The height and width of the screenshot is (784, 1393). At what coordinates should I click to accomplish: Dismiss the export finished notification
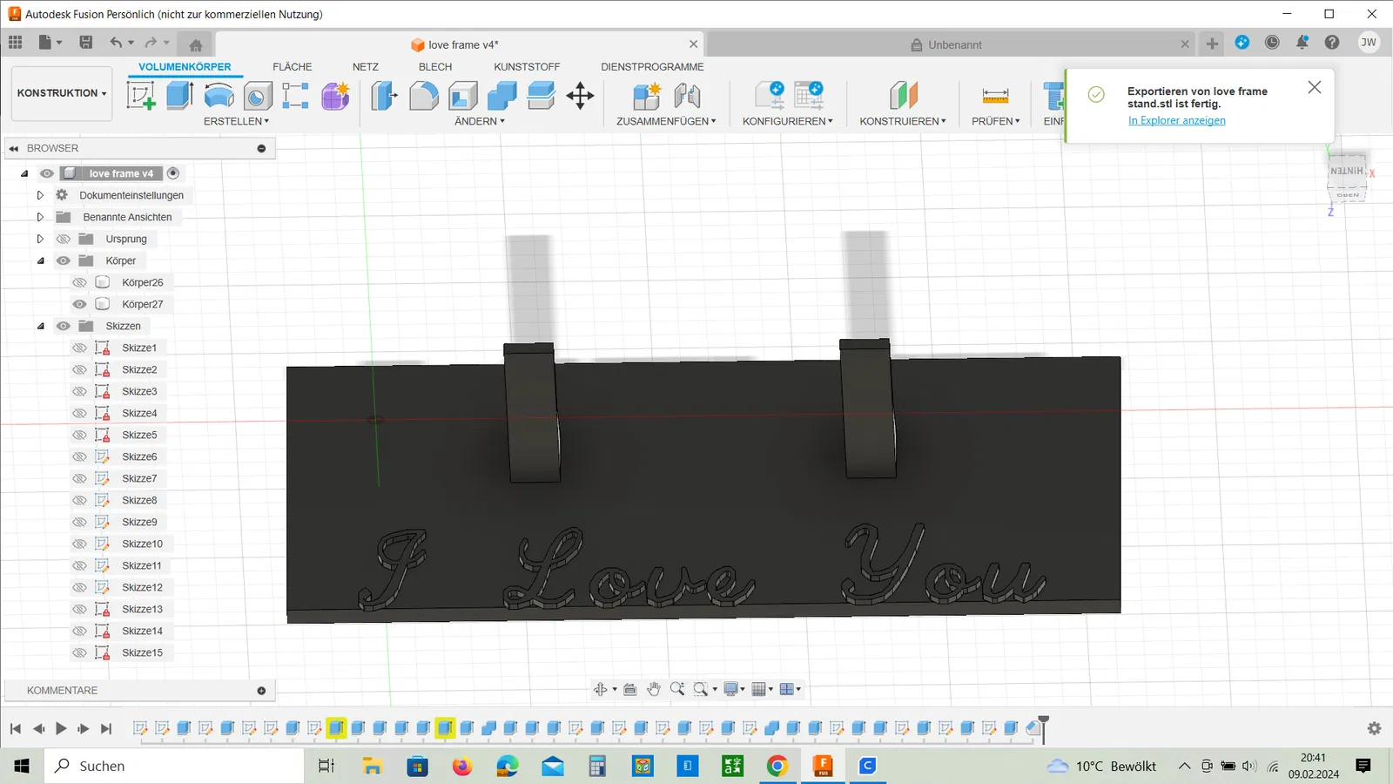click(1315, 87)
